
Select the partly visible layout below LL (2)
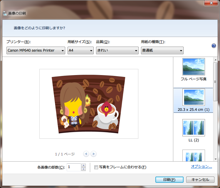[x=194, y=155]
